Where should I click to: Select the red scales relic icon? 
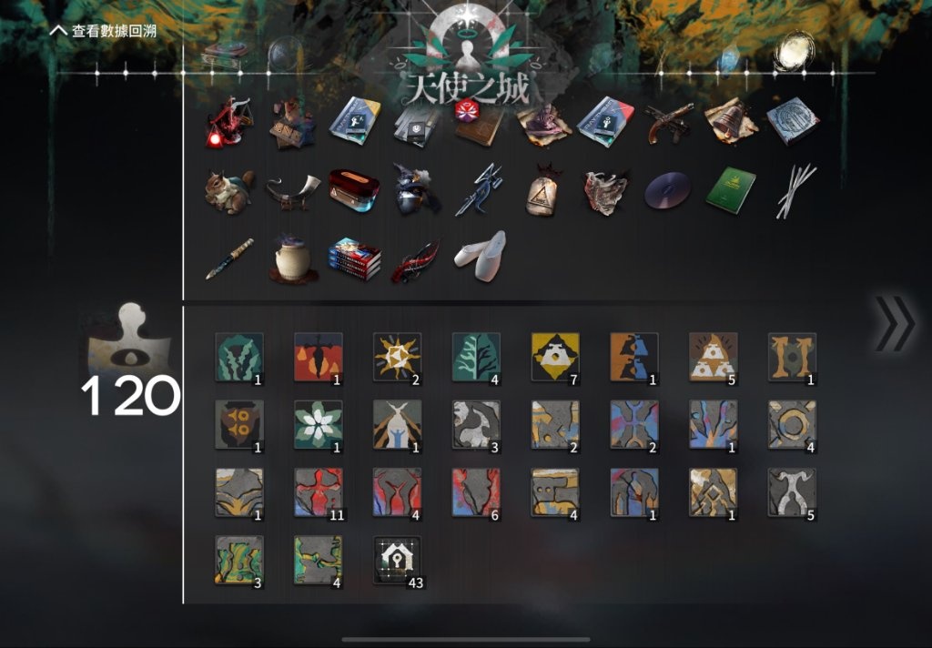pos(230,123)
